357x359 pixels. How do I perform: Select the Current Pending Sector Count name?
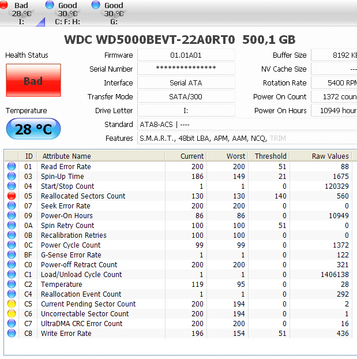[x=88, y=304]
